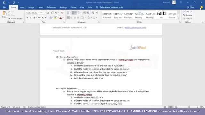The width and height of the screenshot is (205, 115).
Task: Click the Numbering list icon
Action: 73,13
